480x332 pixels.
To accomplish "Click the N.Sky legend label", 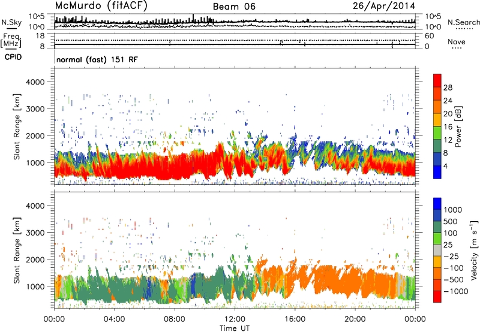I will [11, 22].
